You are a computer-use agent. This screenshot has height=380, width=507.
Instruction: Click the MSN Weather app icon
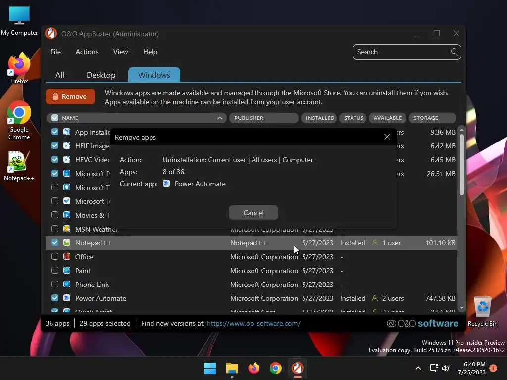tap(67, 229)
